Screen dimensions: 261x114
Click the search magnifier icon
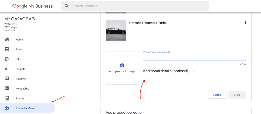coord(67,6)
